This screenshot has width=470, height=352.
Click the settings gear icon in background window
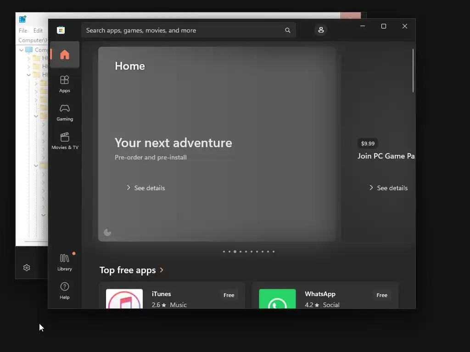[27, 268]
